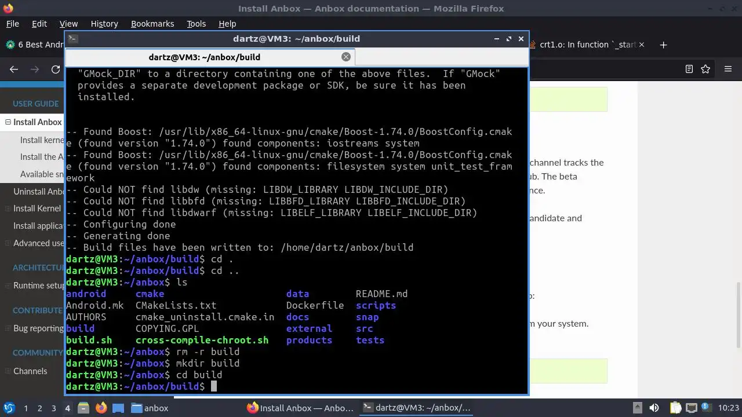This screenshot has width=742, height=417.
Task: Open a new Firefox tab with plus button
Action: pyautogui.click(x=663, y=45)
